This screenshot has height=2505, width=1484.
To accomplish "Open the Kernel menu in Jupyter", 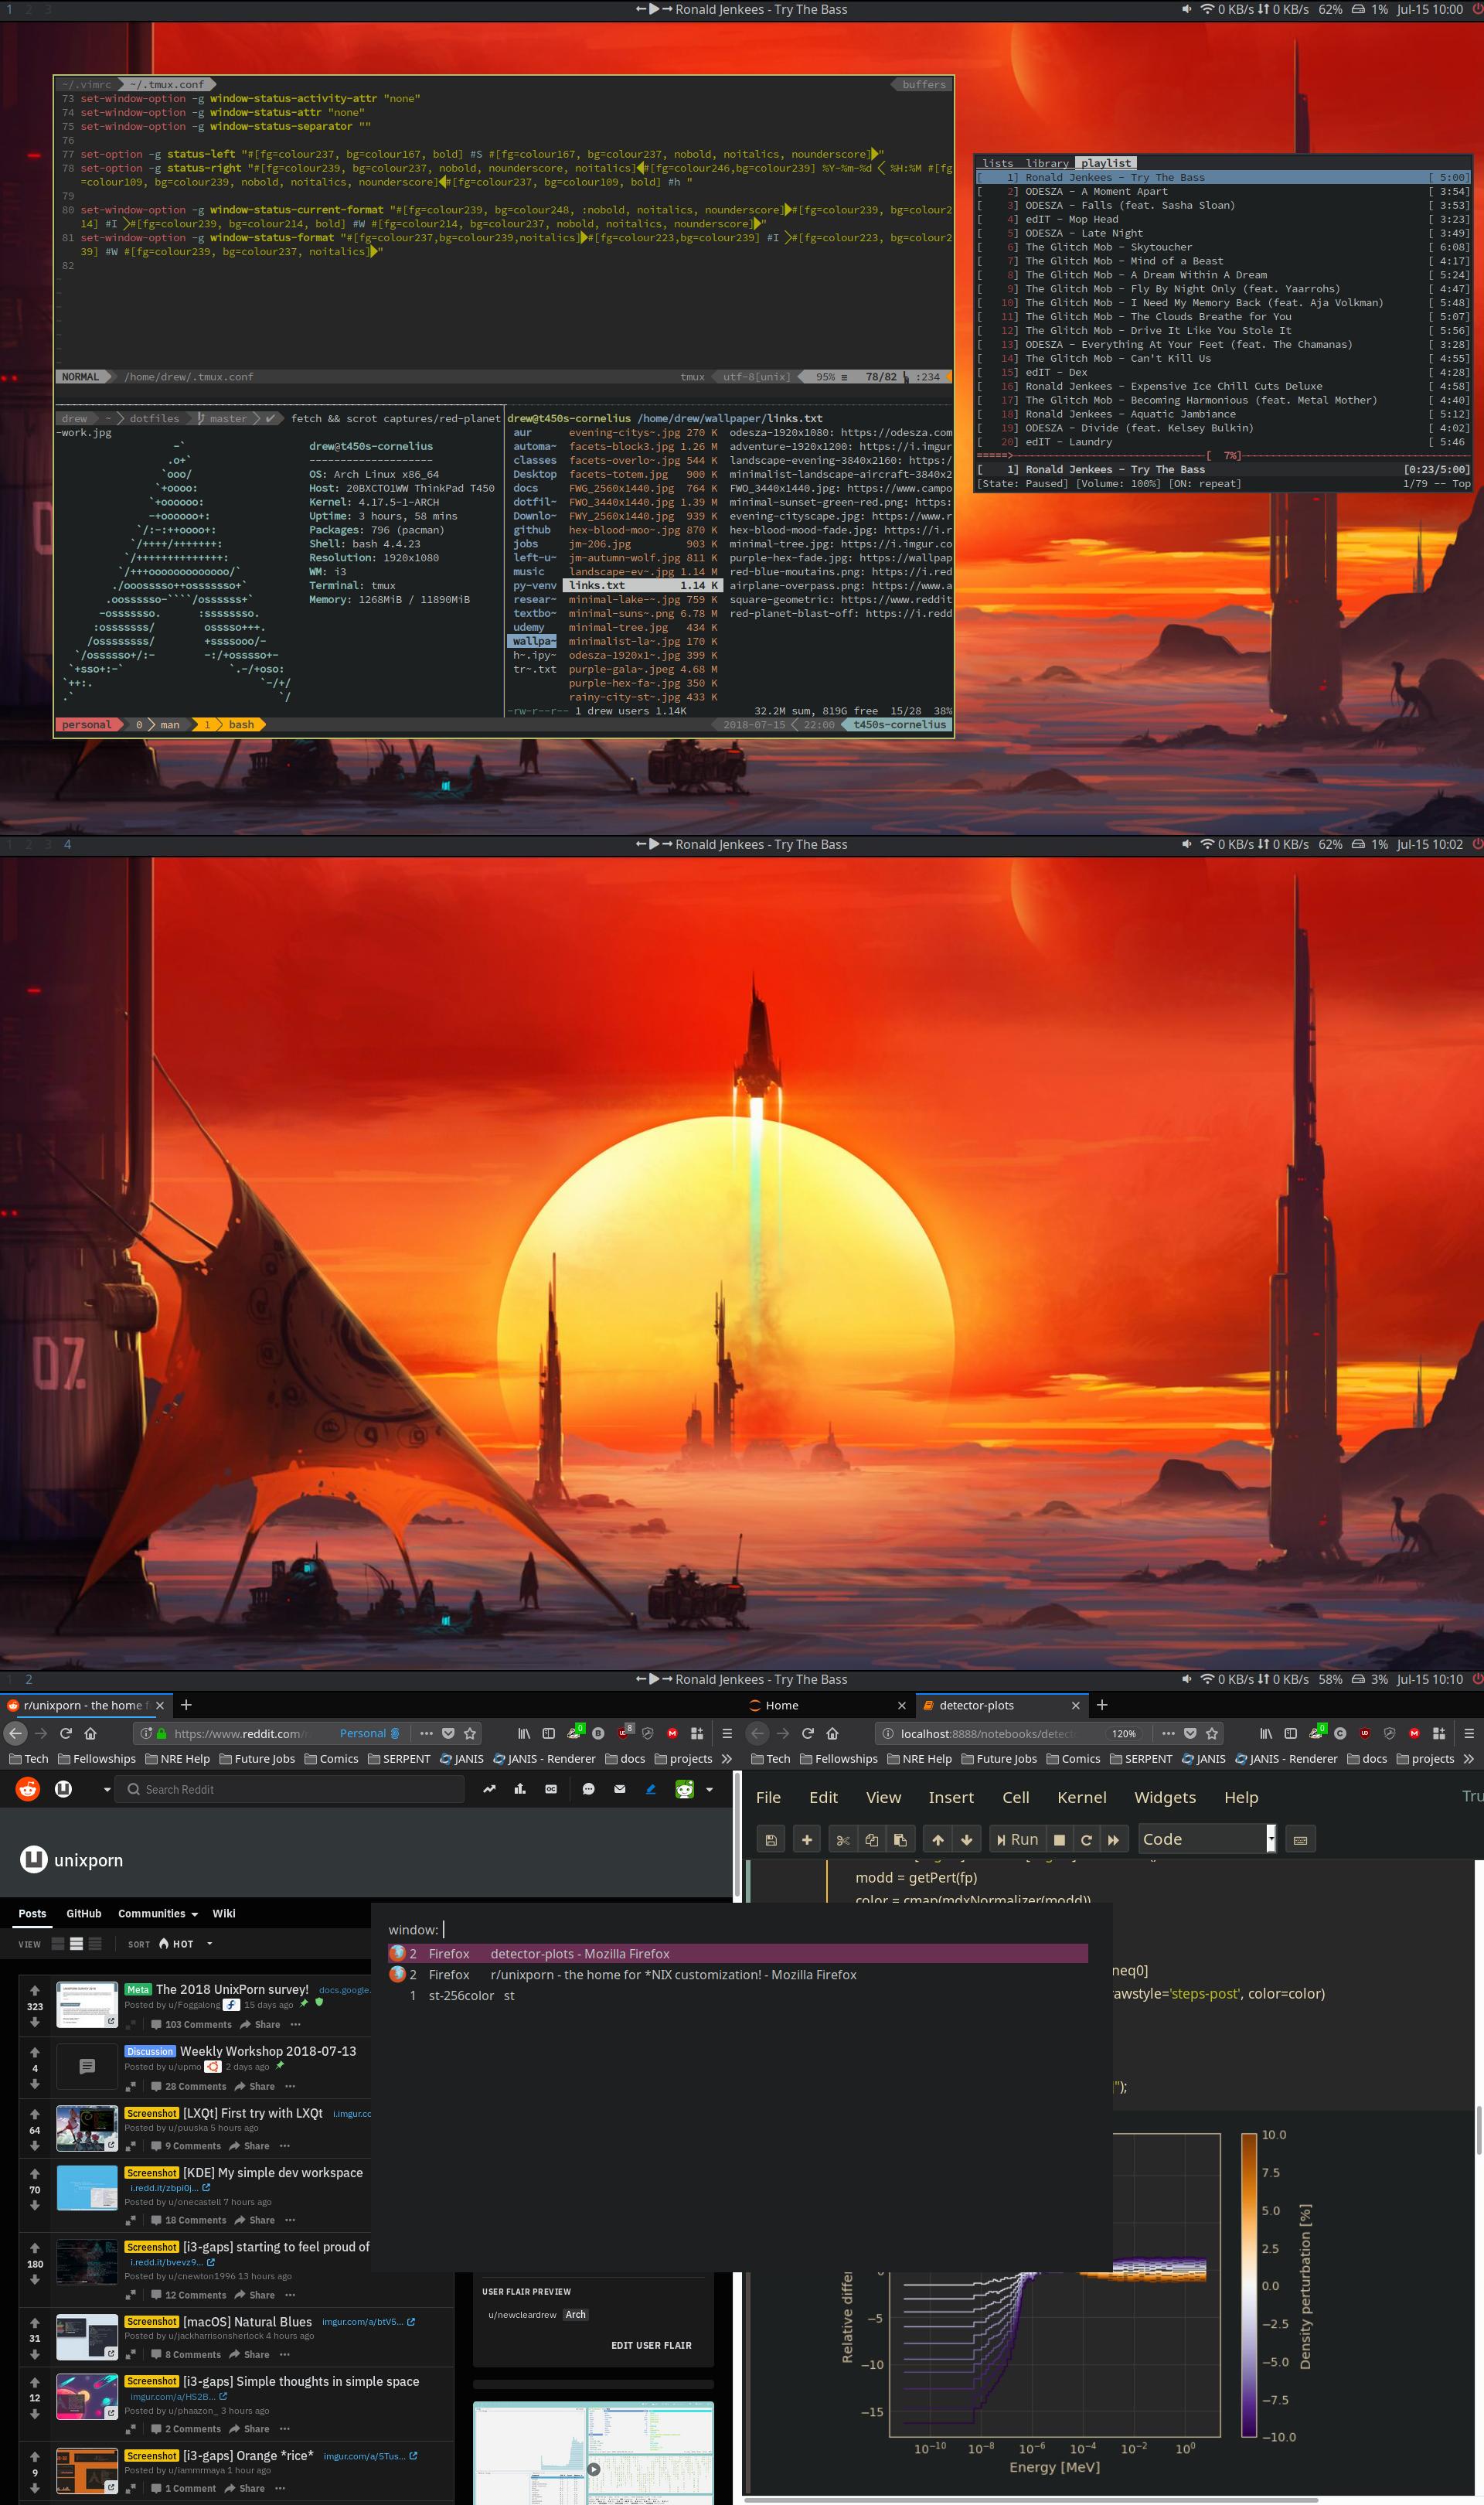I will pyautogui.click(x=1081, y=1797).
